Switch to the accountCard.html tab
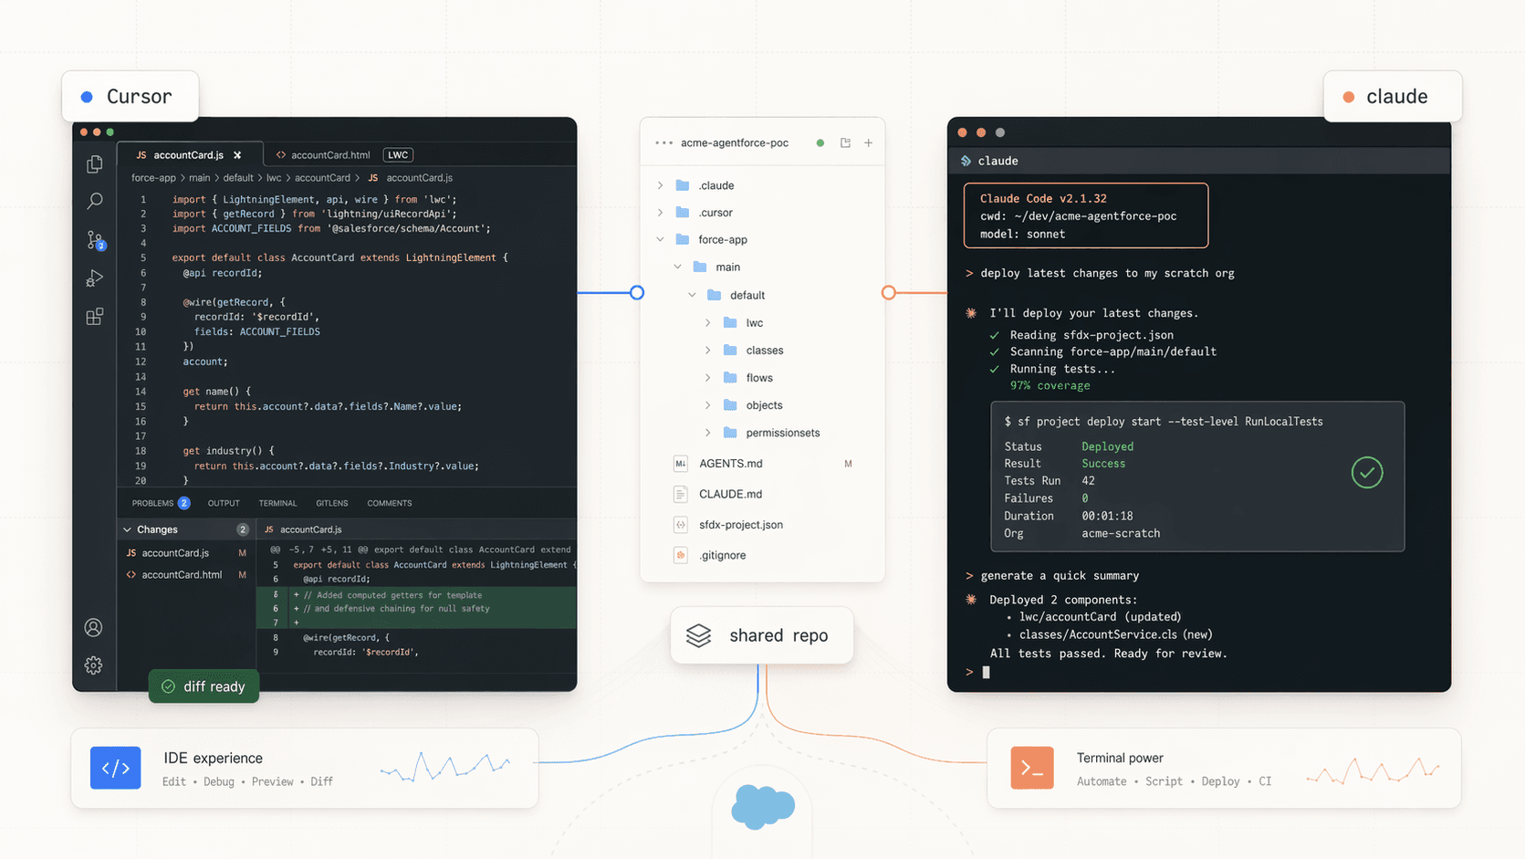Viewport: 1525px width, 859px height. point(329,155)
